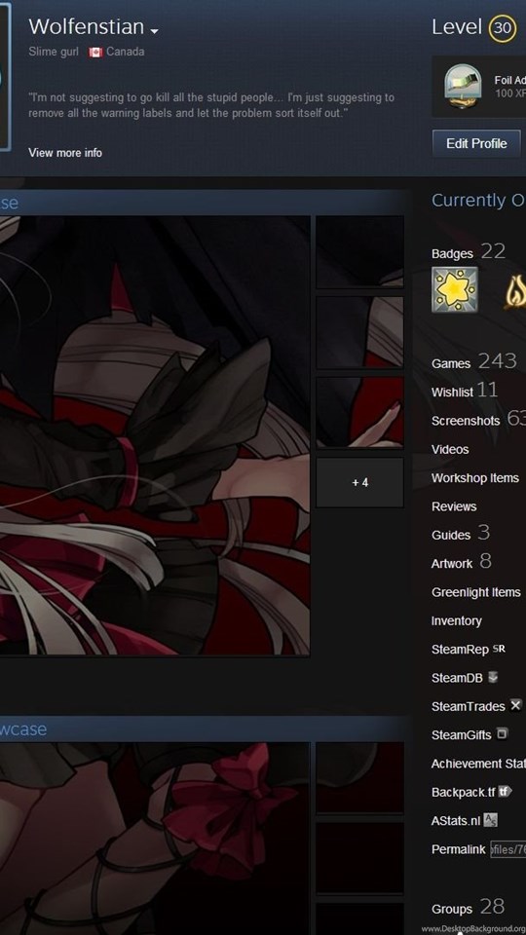Open the Badges 22 link
Image resolution: width=526 pixels, height=935 pixels.
tap(469, 252)
